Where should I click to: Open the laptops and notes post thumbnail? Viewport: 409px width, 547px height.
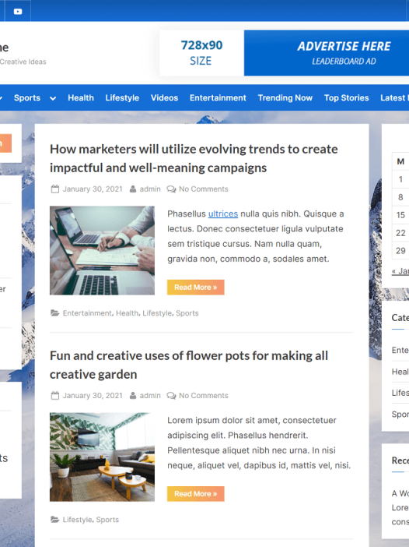pos(102,250)
